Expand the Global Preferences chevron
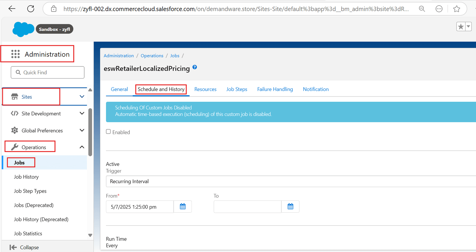Image resolution: width=476 pixels, height=252 pixels. 82,130
